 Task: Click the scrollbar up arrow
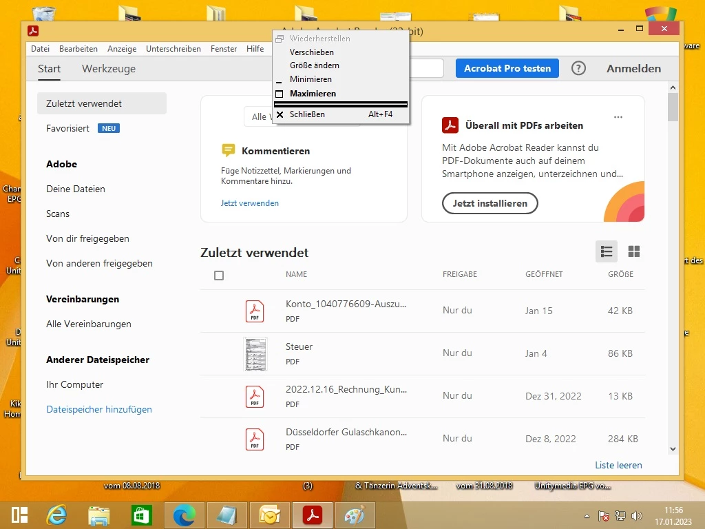pyautogui.click(x=673, y=87)
